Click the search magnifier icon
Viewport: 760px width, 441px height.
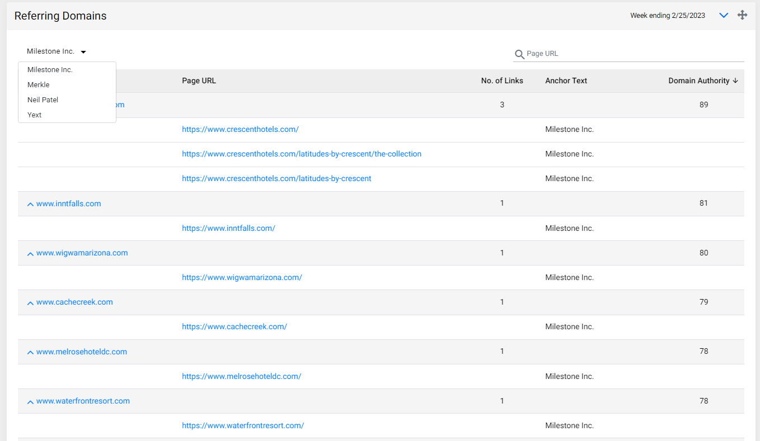tap(519, 54)
